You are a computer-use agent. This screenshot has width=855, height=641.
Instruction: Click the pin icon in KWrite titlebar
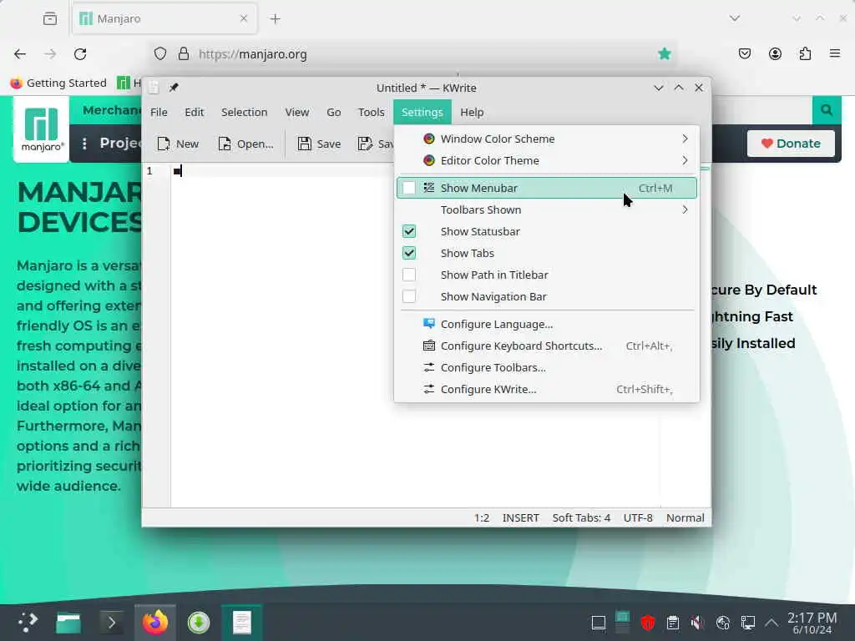[x=174, y=88]
